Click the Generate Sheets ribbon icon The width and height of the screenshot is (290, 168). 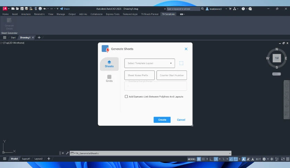[x=9, y=24]
